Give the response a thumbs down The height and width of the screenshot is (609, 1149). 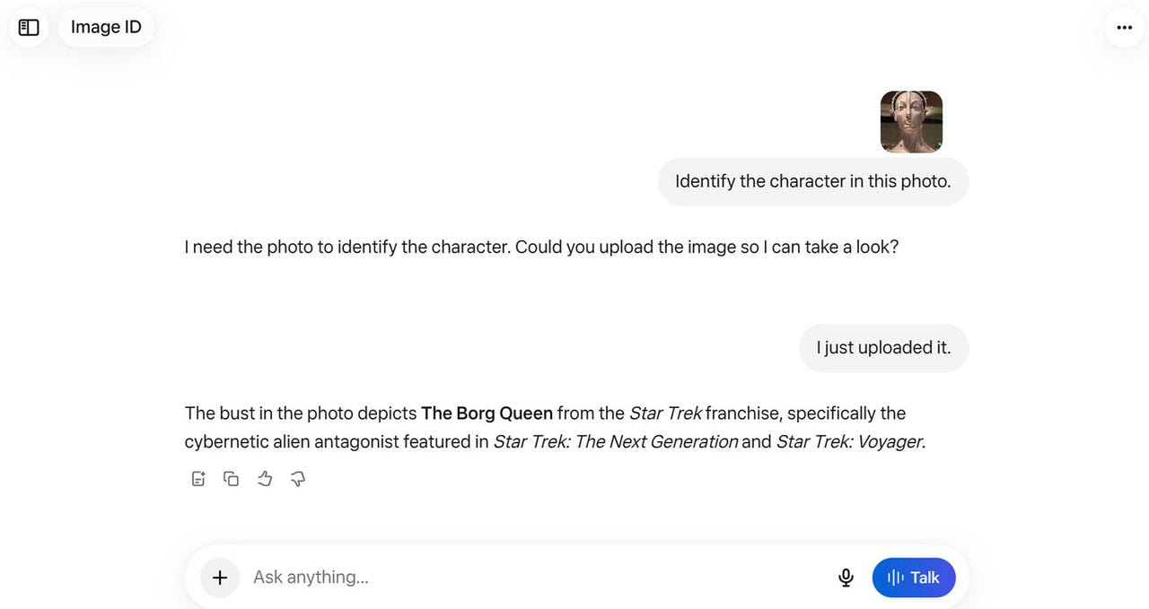click(297, 478)
